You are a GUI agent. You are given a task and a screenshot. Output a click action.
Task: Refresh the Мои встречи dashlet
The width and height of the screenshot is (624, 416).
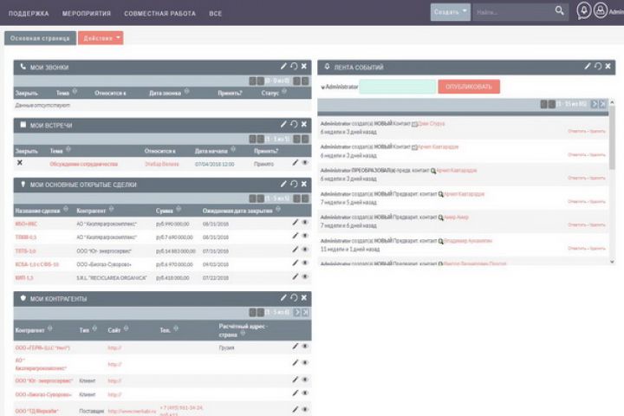click(x=294, y=124)
